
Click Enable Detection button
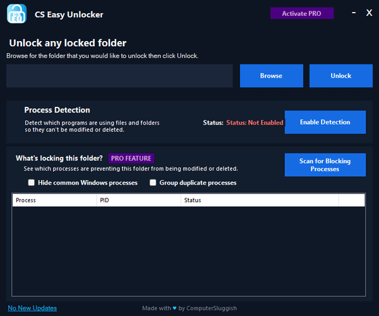325,122
